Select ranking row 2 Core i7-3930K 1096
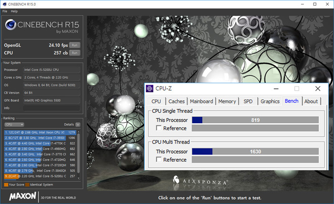The height and width of the screenshot is (204, 334). pyautogui.click(x=40, y=138)
